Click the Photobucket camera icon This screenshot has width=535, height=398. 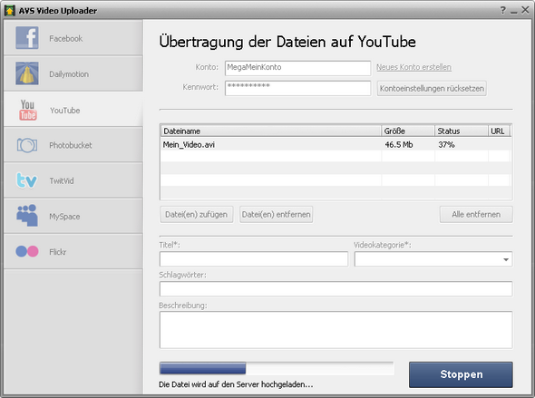pos(27,145)
